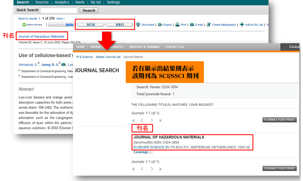Select the JOURNAL OF HAZARDOUS MATERIALS result title

point(169,137)
